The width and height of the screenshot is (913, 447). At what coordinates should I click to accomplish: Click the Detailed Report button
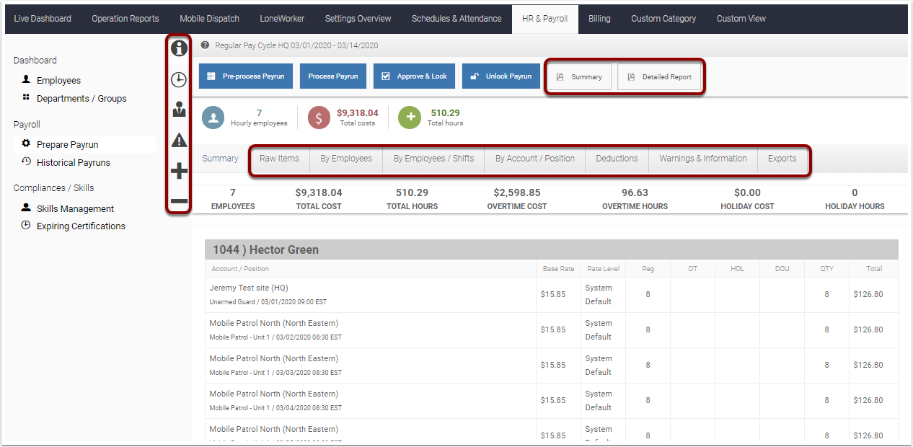(660, 75)
